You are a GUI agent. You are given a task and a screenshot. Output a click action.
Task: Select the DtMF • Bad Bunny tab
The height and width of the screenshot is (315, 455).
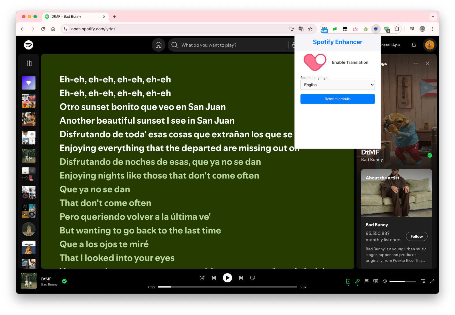coord(76,17)
